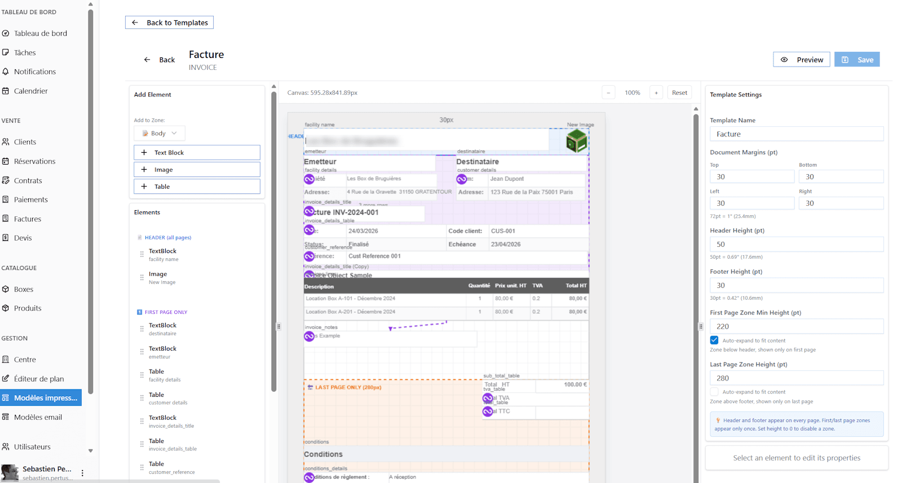Viewport: 902px width, 483px height.
Task: Reset the canvas zoom level
Action: [679, 93]
